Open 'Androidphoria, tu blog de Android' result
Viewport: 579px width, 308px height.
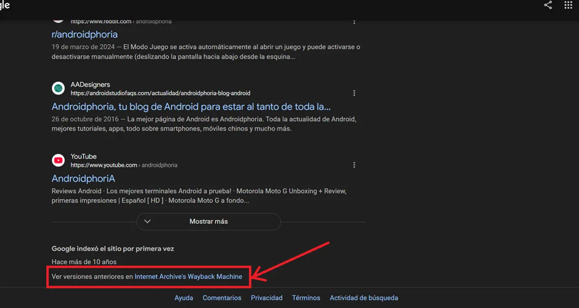pos(191,106)
